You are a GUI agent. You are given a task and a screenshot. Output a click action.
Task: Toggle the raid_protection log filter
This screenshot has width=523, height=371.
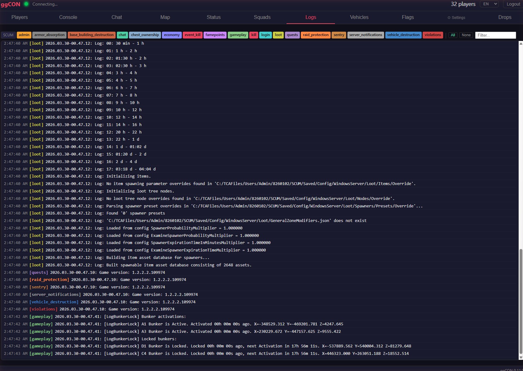pos(316,35)
